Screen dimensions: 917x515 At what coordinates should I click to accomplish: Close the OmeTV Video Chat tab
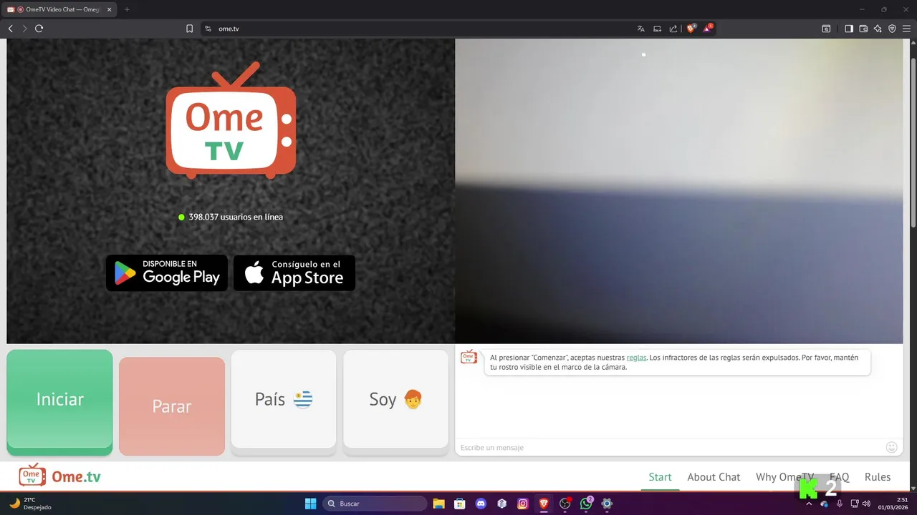pos(109,9)
